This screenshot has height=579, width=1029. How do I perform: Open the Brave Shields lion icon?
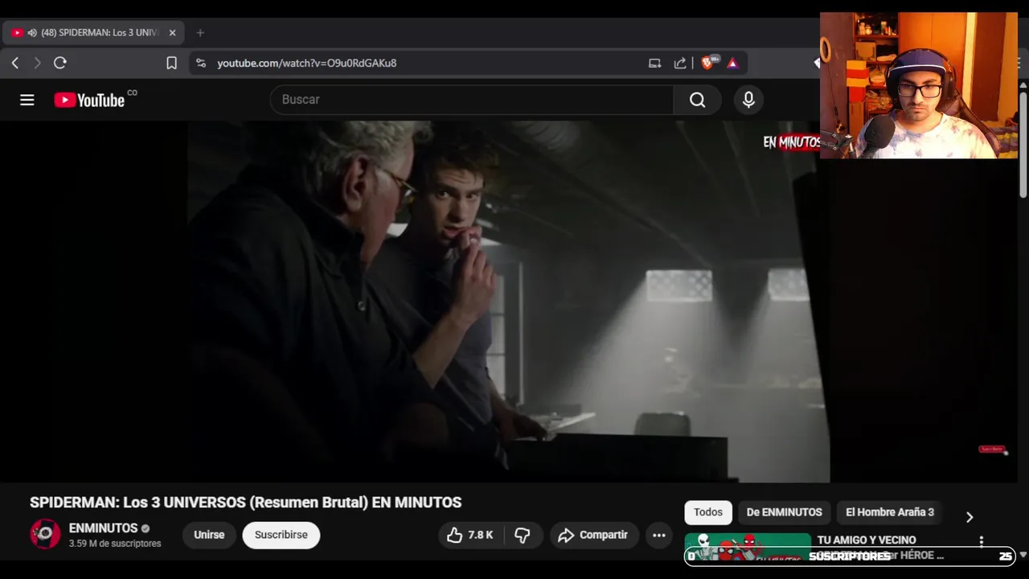pyautogui.click(x=708, y=62)
